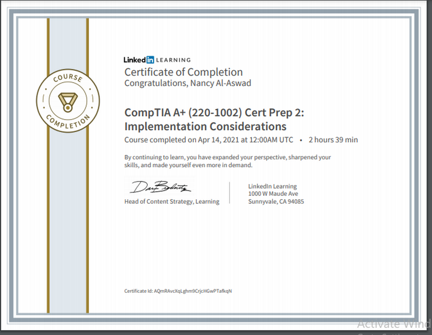Click the "2 hours 39 min" duration

coord(333,140)
